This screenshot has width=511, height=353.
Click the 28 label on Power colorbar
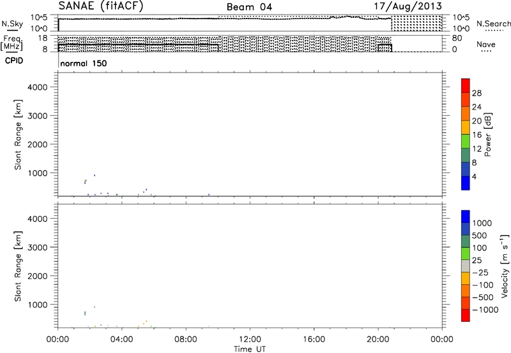pos(477,93)
